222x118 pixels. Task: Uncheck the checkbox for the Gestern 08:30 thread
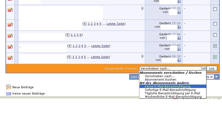(215, 57)
